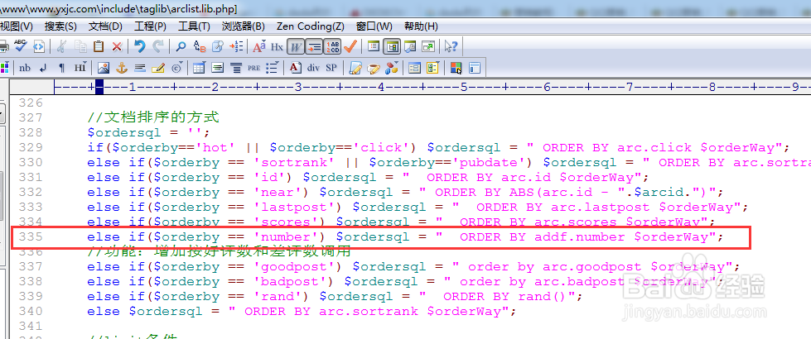811x339 pixels.
Task: Open Find with the magnifier icon
Action: [181, 46]
